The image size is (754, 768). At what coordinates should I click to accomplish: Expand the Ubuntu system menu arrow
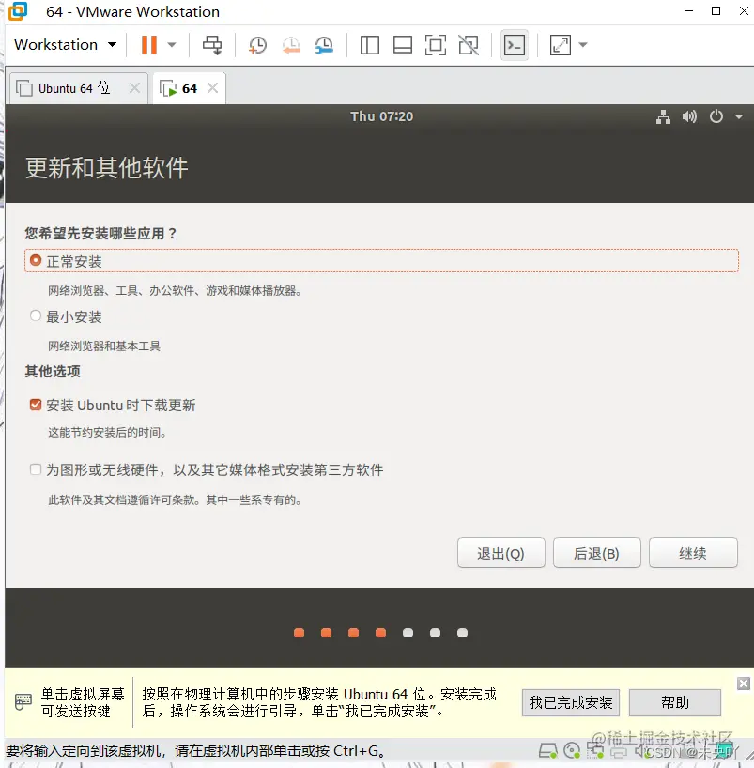(x=739, y=116)
